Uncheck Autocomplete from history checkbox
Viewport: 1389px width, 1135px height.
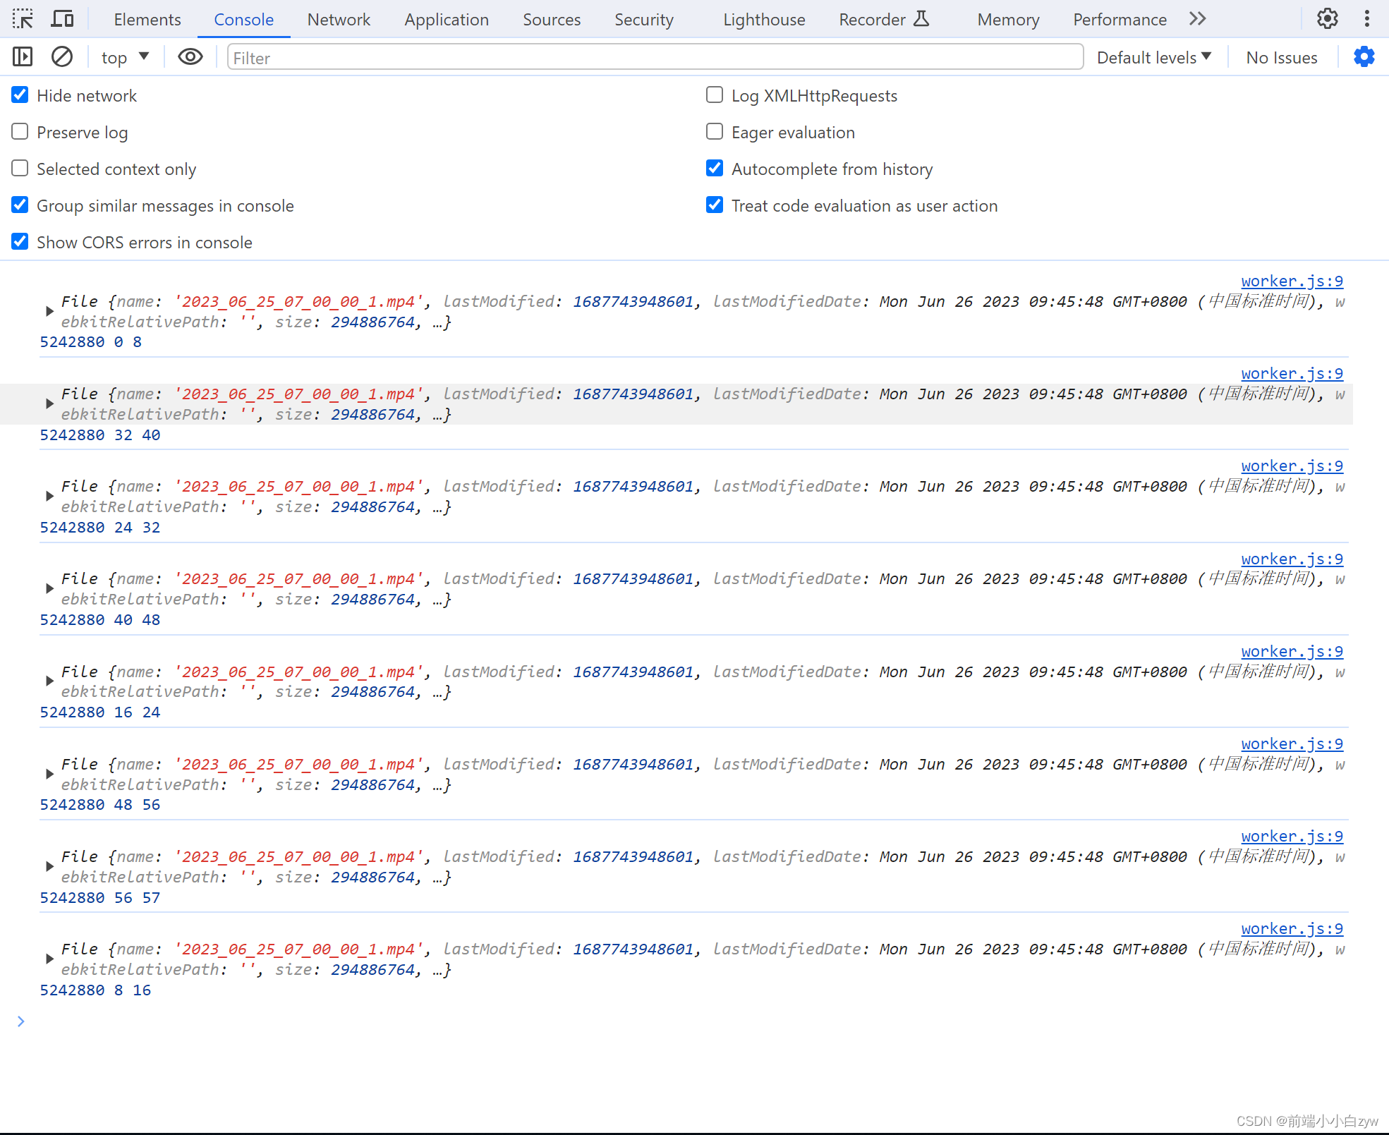[715, 169]
